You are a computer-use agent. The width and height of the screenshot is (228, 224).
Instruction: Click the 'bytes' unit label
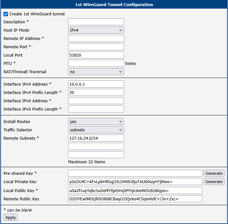[131, 64]
